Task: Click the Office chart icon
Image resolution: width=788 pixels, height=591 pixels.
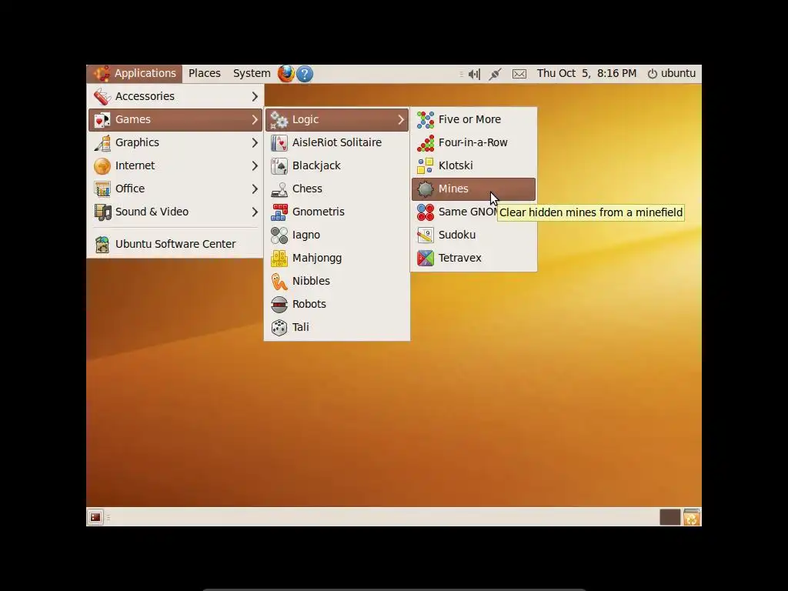Action: tap(102, 189)
